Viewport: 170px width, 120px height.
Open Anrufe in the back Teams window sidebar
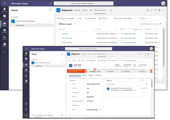[4, 38]
